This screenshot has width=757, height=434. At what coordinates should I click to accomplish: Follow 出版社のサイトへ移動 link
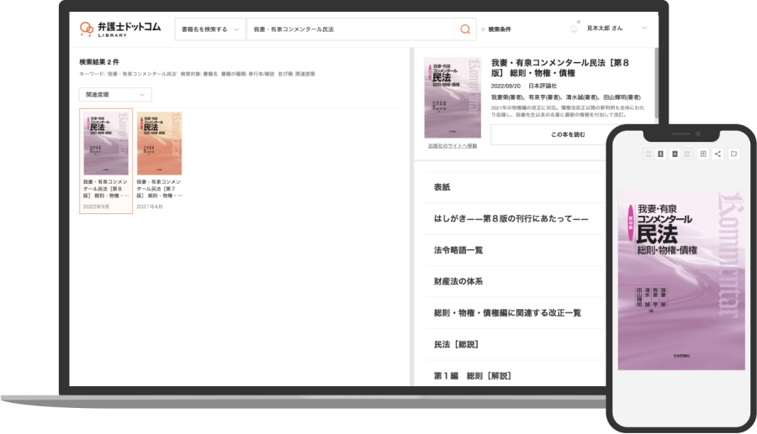pos(453,145)
